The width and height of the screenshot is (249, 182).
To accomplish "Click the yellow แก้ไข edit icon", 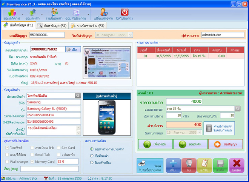I will (x=204, y=165).
